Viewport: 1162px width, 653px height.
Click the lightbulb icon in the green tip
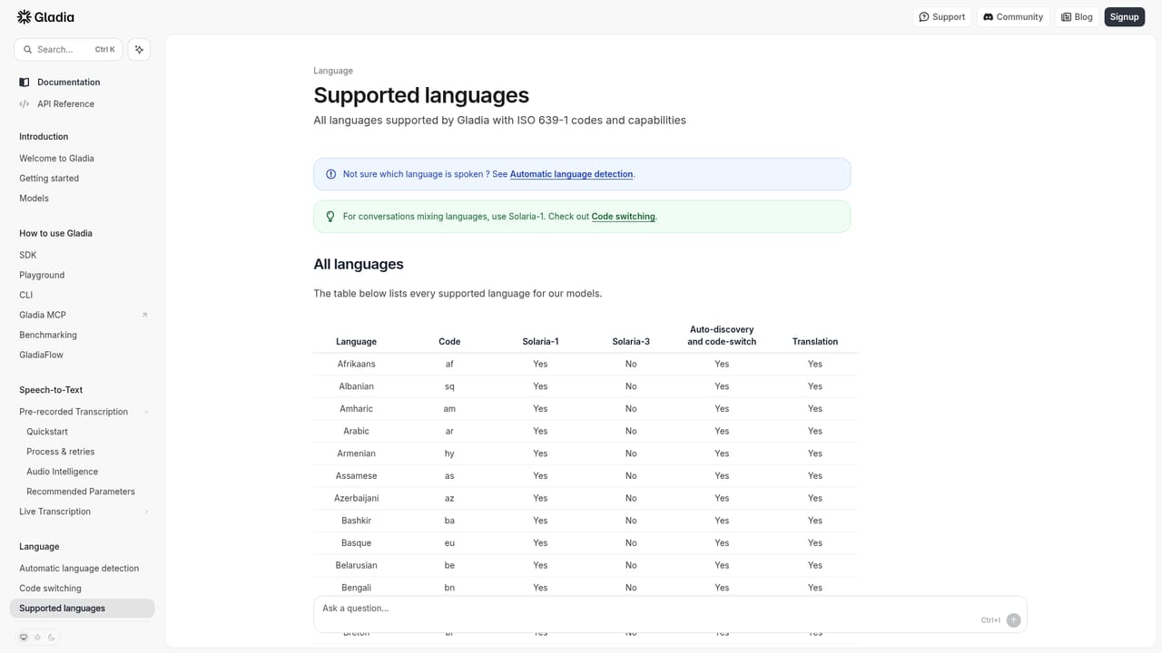click(x=330, y=217)
